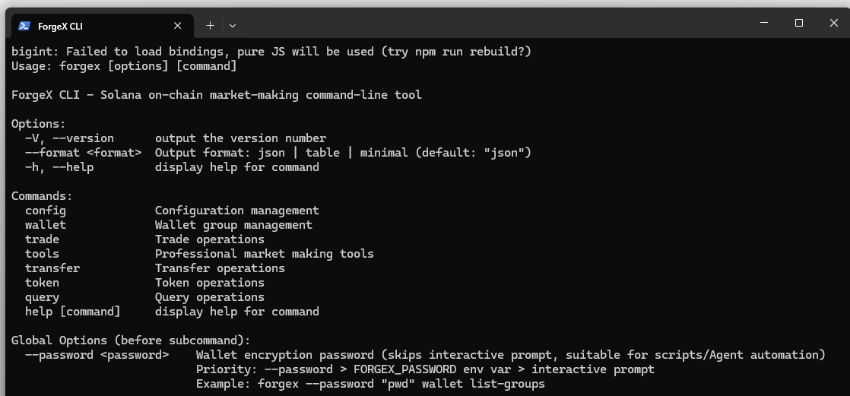This screenshot has height=396, width=850.
Task: Click the "config" command in the list
Action: (x=46, y=211)
